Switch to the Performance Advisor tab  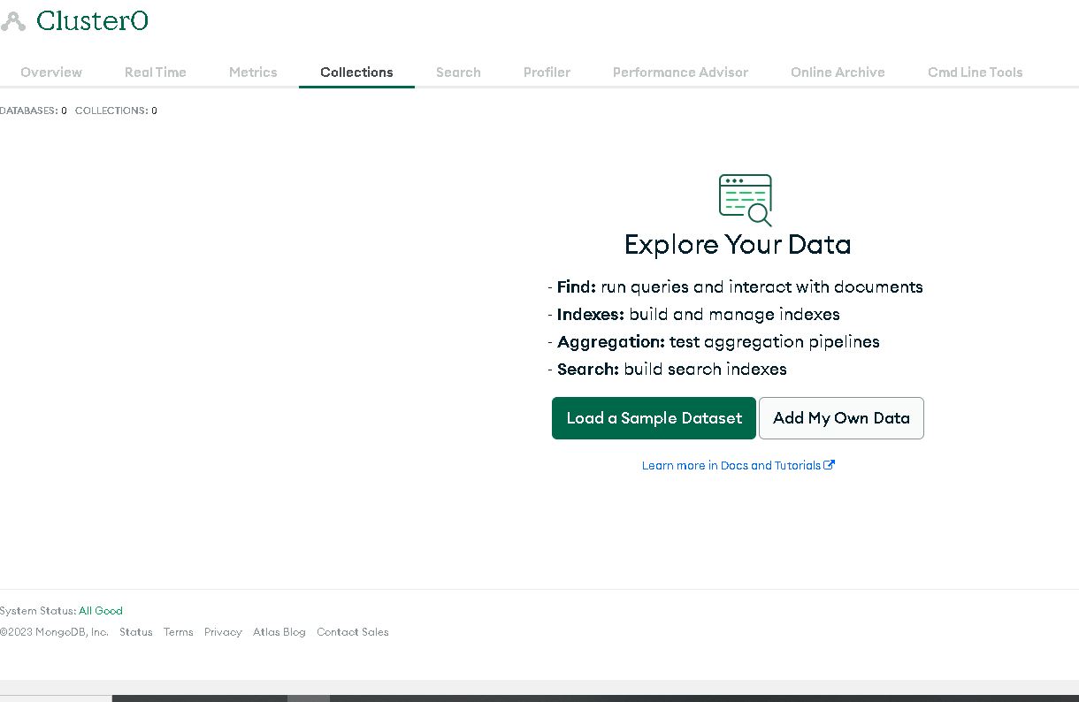(x=680, y=72)
